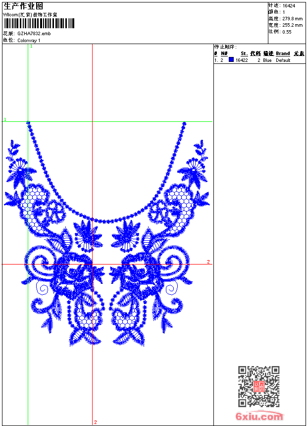
Task: Click the Brand column header
Action: click(283, 53)
